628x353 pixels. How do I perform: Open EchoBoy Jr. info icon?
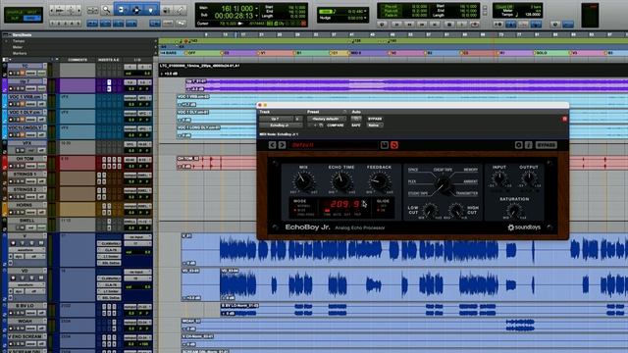[528, 145]
